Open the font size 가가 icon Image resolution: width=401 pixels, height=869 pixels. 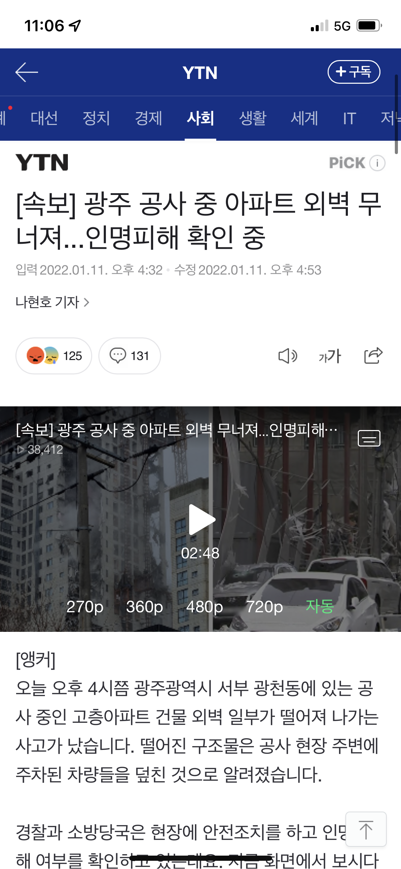pyautogui.click(x=330, y=356)
